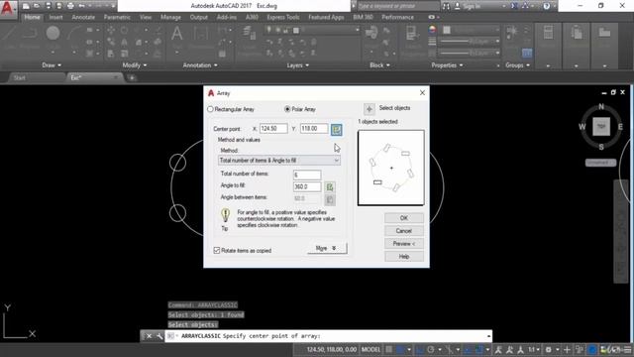Viewport: 634px width, 357px height.
Task: Expand the dialog with the More button
Action: coord(327,248)
